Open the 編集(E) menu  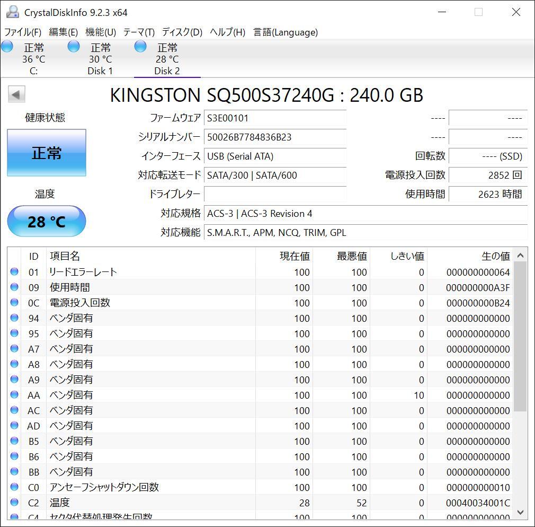(x=63, y=32)
